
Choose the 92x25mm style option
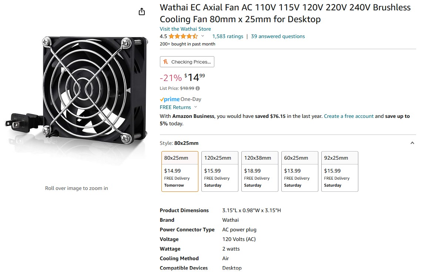(x=340, y=171)
